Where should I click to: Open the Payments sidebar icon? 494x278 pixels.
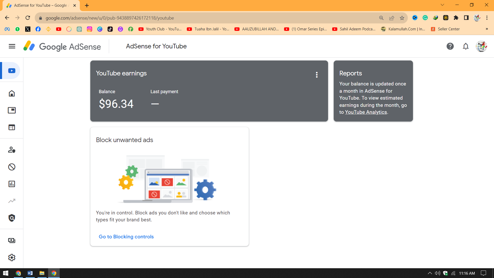coord(12,240)
